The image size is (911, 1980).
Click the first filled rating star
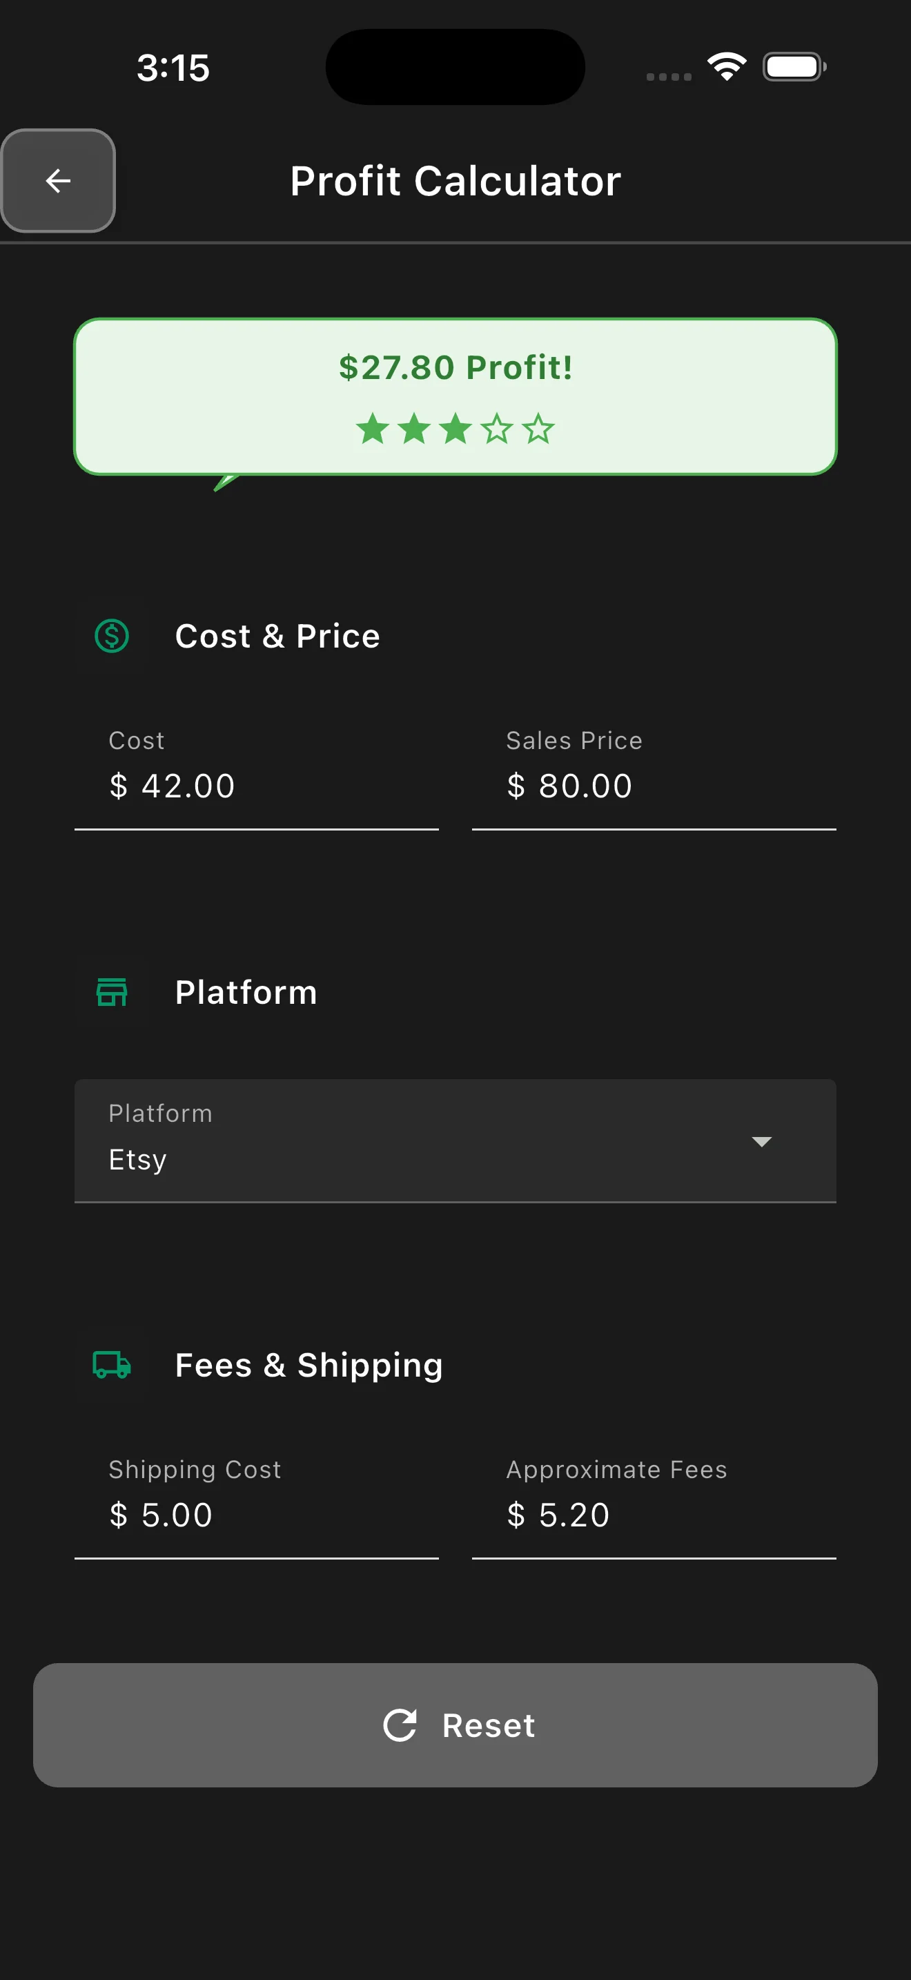coord(373,429)
